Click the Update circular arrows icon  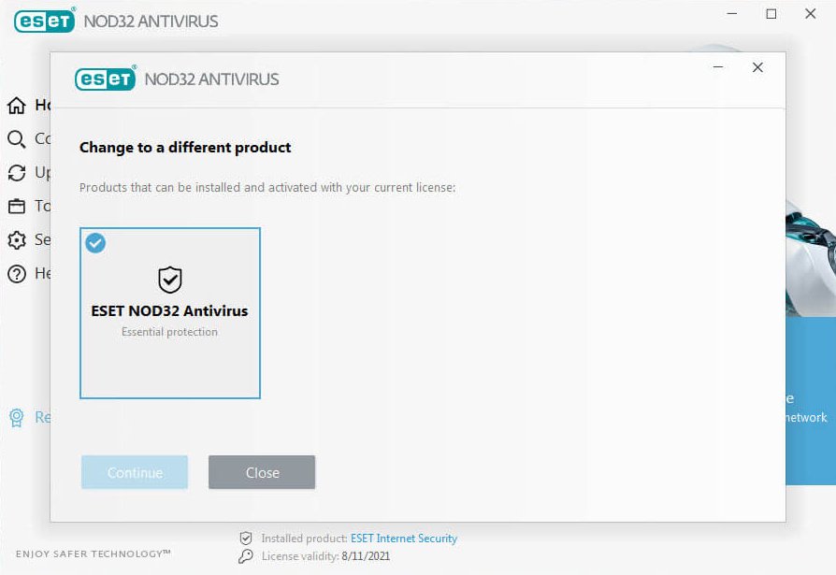pyautogui.click(x=17, y=172)
